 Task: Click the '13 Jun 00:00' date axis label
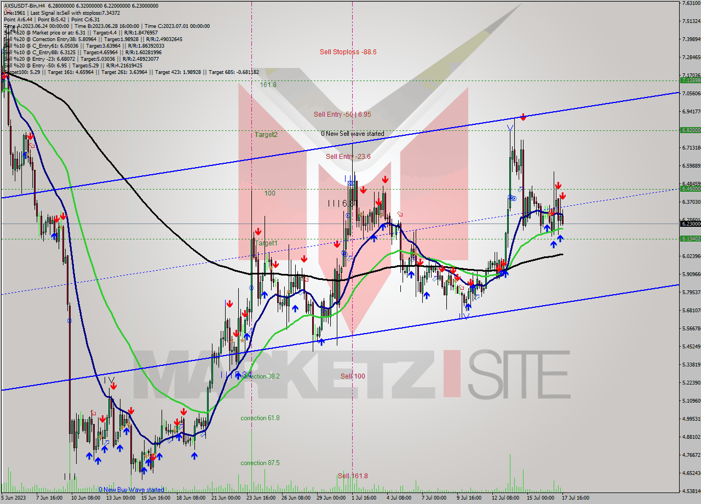[120, 498]
